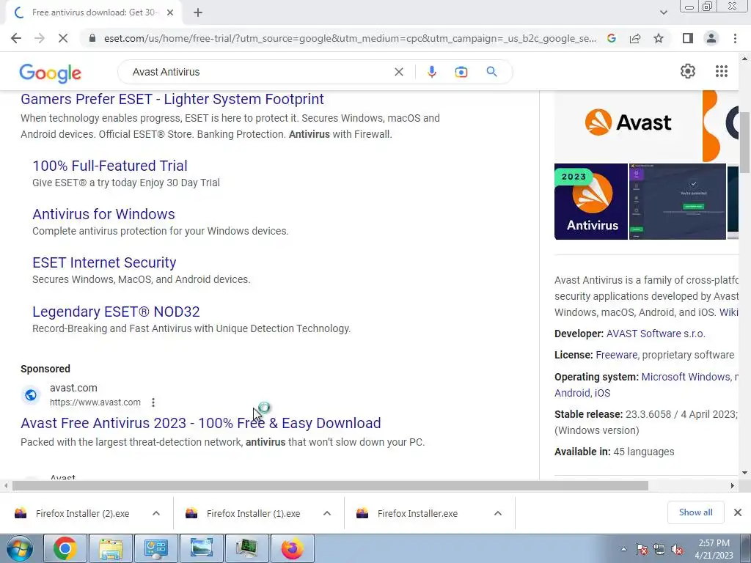
Task: Go to Google home via logo
Action: click(51, 73)
